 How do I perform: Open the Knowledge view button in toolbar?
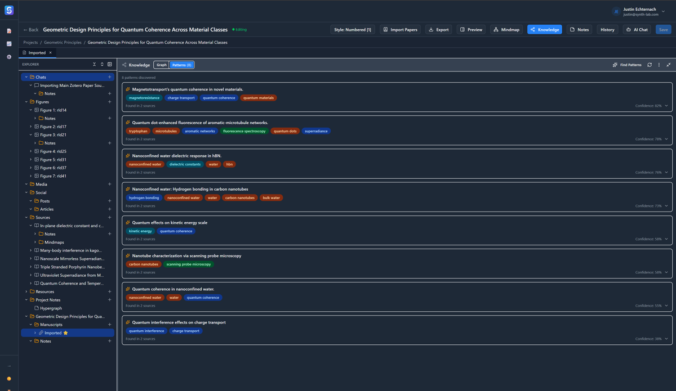(544, 29)
